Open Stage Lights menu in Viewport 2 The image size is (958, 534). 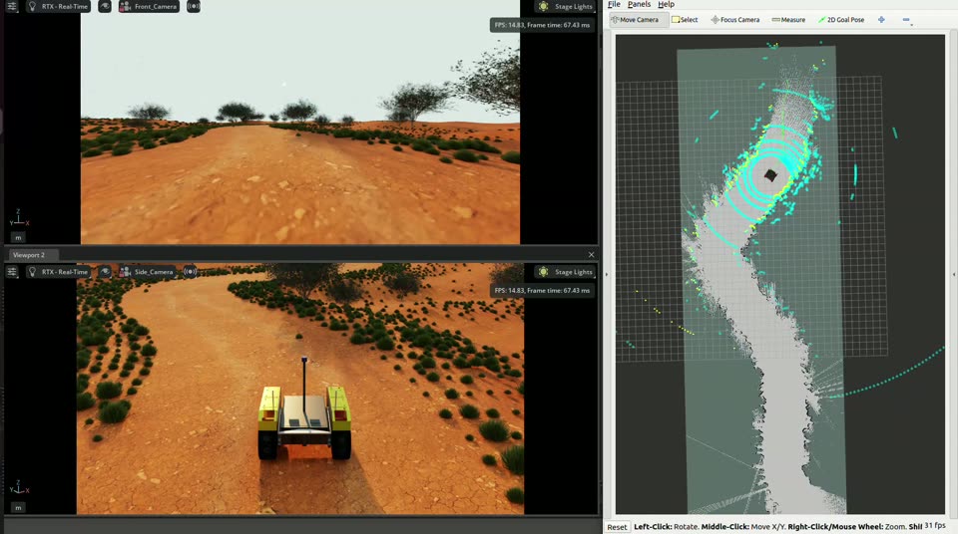[x=565, y=272]
